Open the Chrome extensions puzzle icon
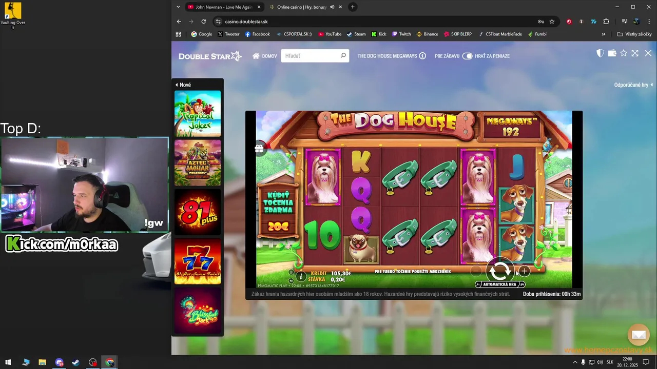Image resolution: width=657 pixels, height=369 pixels. pos(606,22)
